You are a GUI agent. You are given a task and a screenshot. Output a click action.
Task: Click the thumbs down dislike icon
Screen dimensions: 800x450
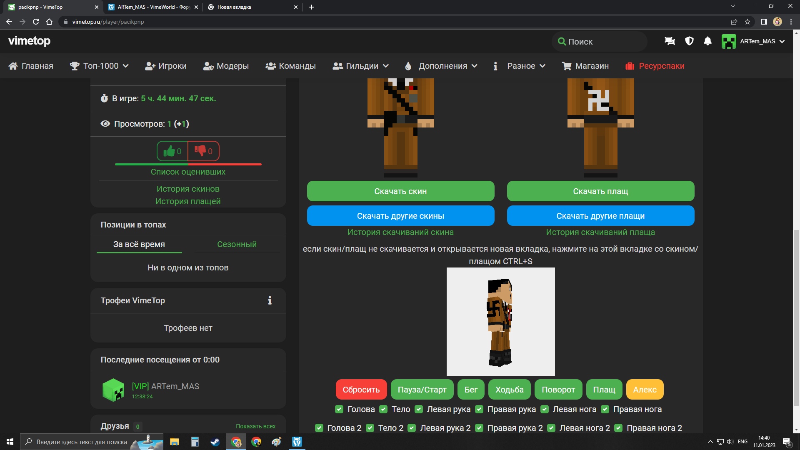(x=200, y=151)
